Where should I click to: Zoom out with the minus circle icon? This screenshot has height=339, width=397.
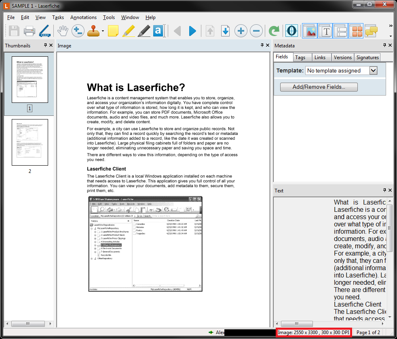tap(256, 31)
